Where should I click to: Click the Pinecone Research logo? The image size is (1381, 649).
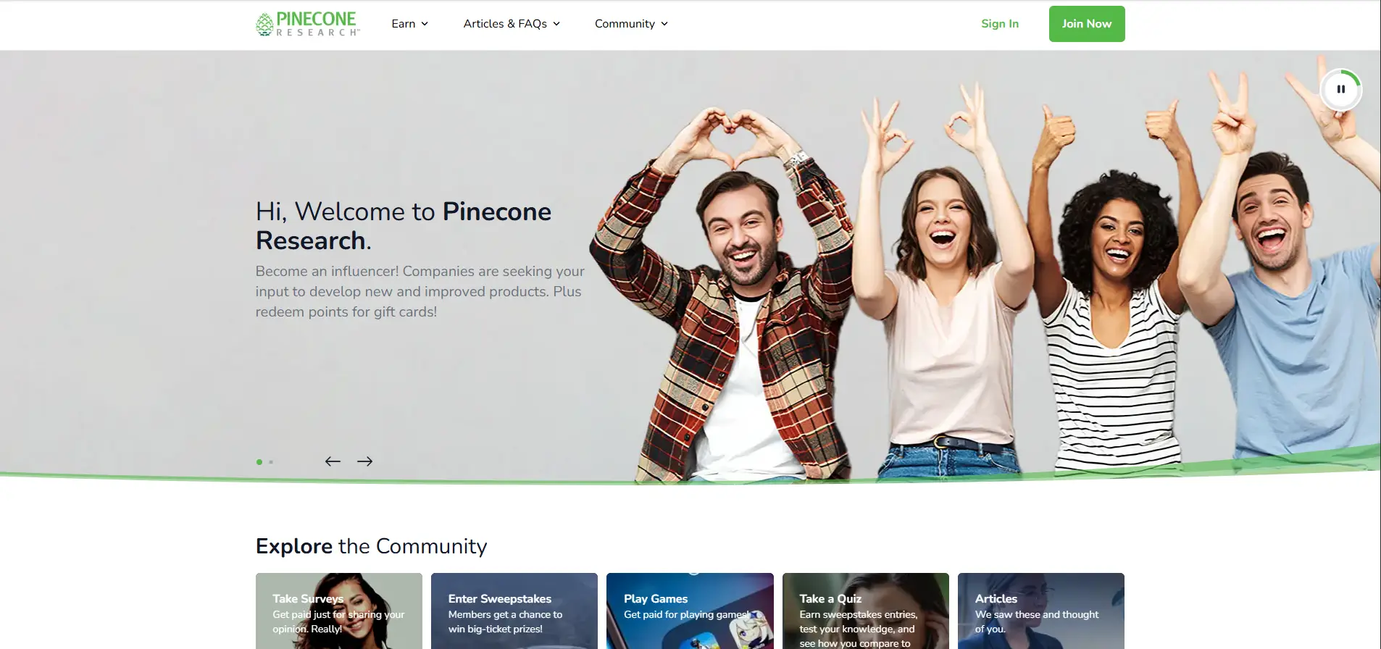(x=308, y=24)
